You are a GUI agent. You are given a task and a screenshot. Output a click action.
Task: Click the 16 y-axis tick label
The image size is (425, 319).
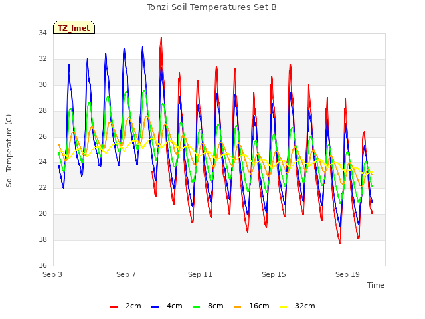click(x=42, y=265)
